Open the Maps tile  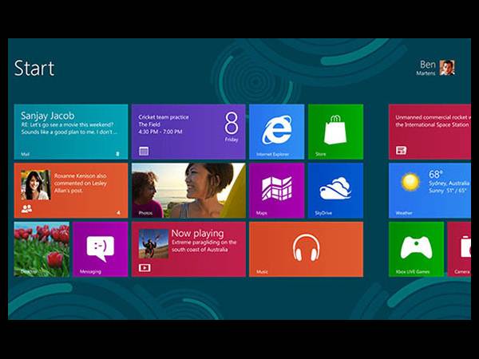point(276,191)
